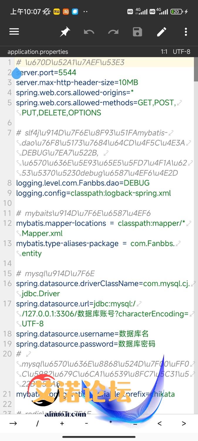Place cursor on server.port=5544 line
The image size is (198, 441).
pyautogui.click(x=46, y=73)
